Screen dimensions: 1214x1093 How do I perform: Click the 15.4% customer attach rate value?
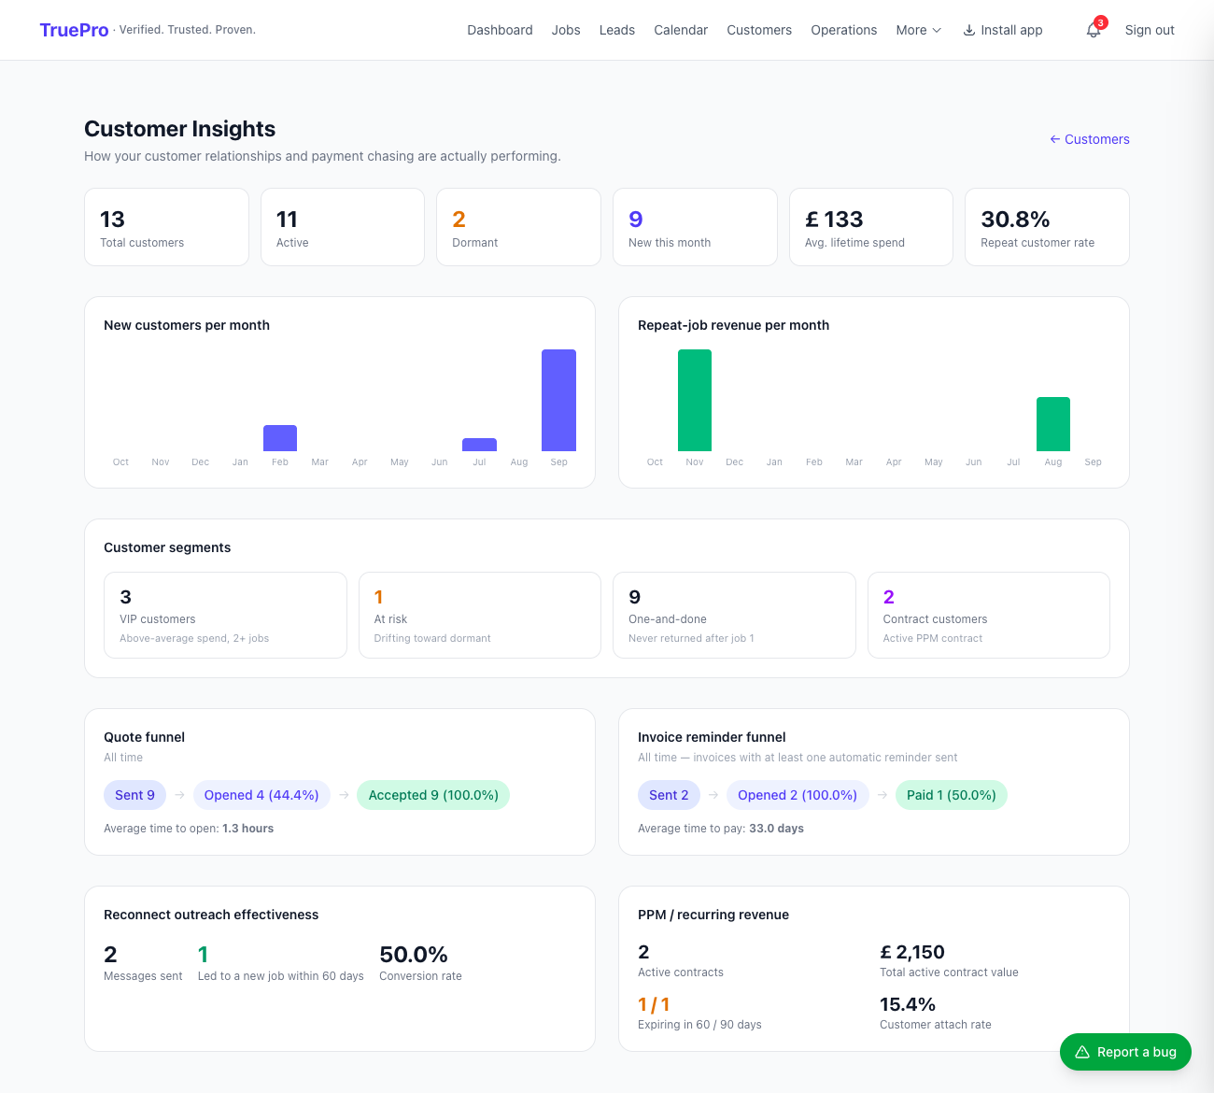pos(908,1004)
